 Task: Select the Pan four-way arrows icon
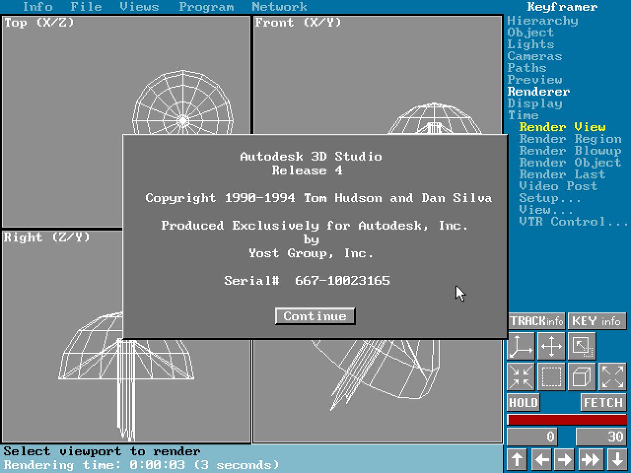point(551,346)
